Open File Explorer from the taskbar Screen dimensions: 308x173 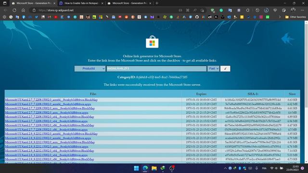click(154, 168)
